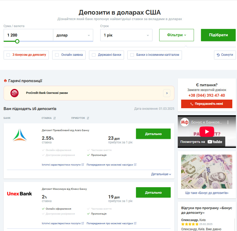Click the green Підібрати button
Image resolution: width=237 pixels, height=231 pixels.
coord(218,35)
